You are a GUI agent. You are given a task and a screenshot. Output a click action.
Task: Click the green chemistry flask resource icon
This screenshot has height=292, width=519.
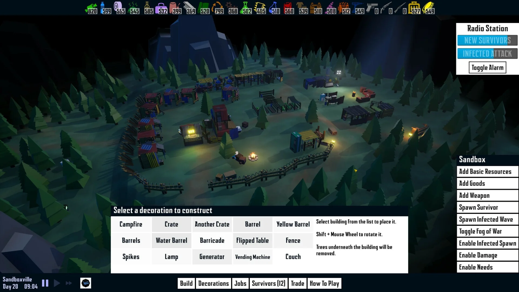coord(245,8)
